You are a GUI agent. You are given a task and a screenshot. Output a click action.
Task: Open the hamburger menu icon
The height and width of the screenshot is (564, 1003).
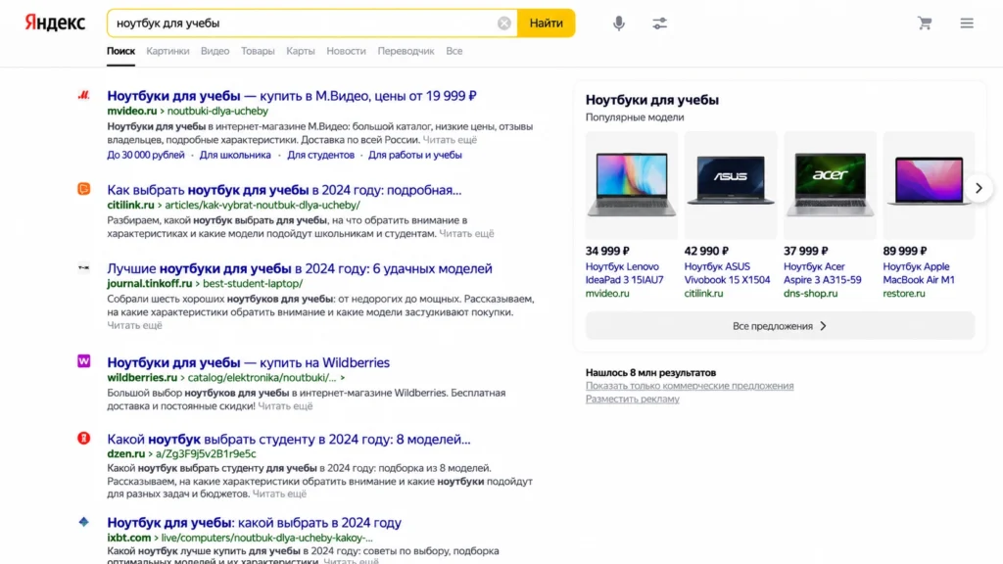[967, 23]
